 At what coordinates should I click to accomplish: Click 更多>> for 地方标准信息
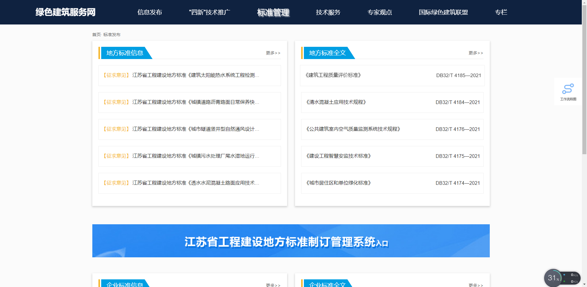[273, 53]
